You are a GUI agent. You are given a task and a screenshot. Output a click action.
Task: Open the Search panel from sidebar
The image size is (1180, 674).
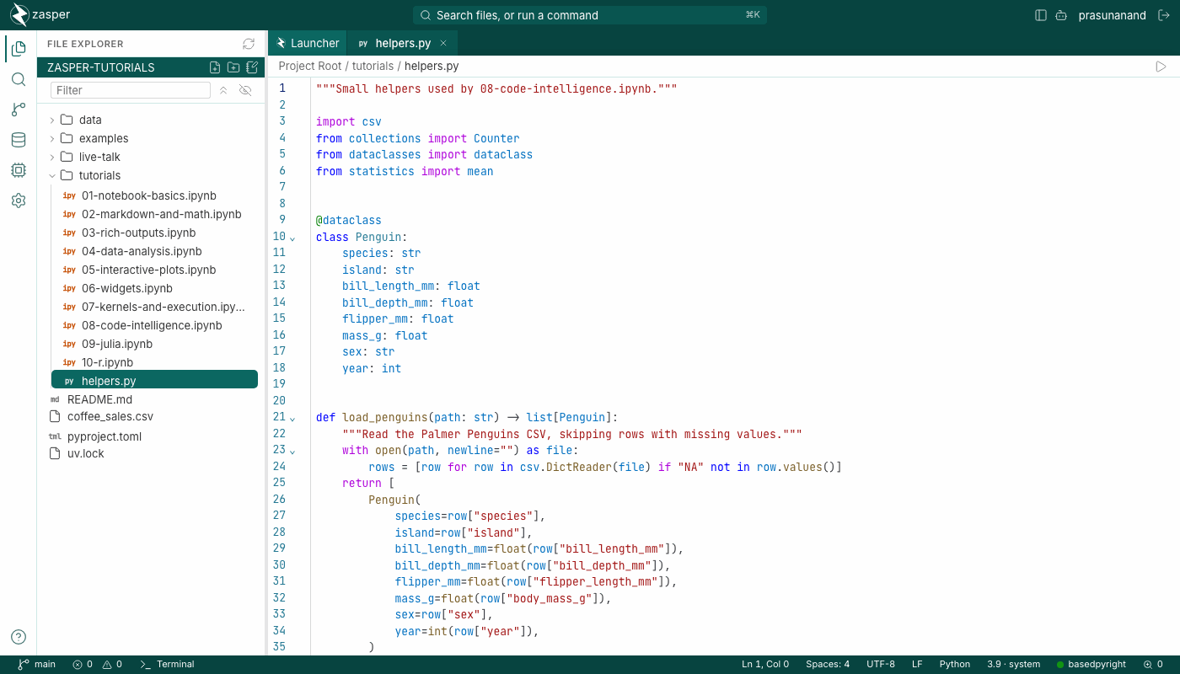pos(19,79)
